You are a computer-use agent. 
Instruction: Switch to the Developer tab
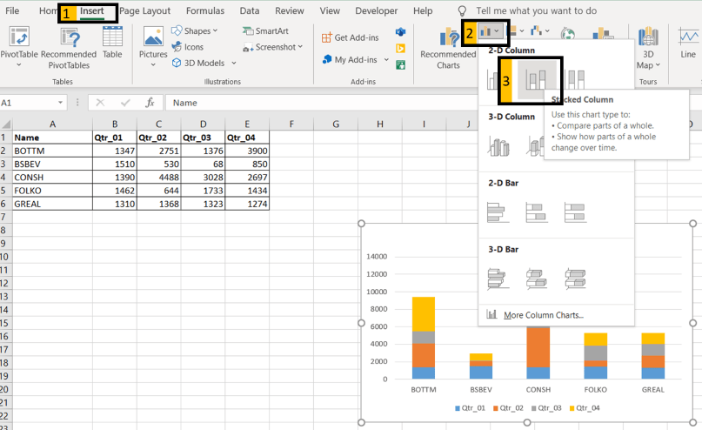pos(376,10)
